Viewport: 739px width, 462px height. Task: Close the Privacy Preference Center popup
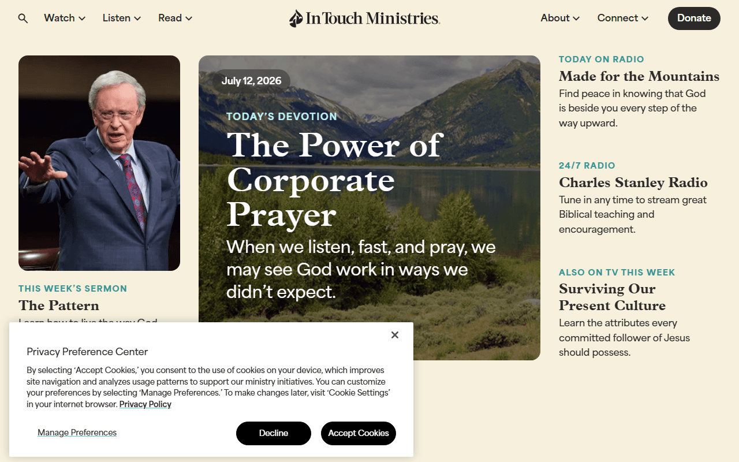395,335
